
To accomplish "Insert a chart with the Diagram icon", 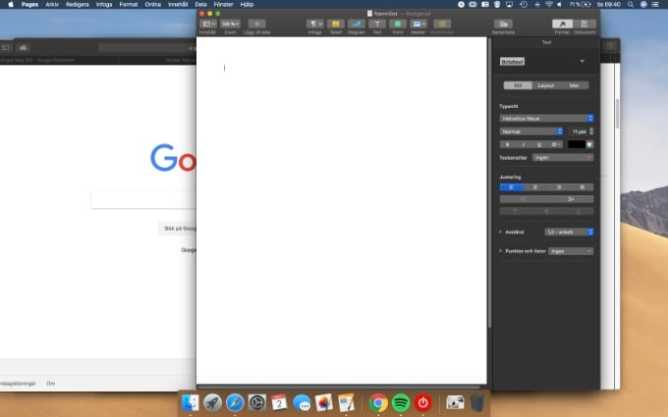I will [357, 24].
